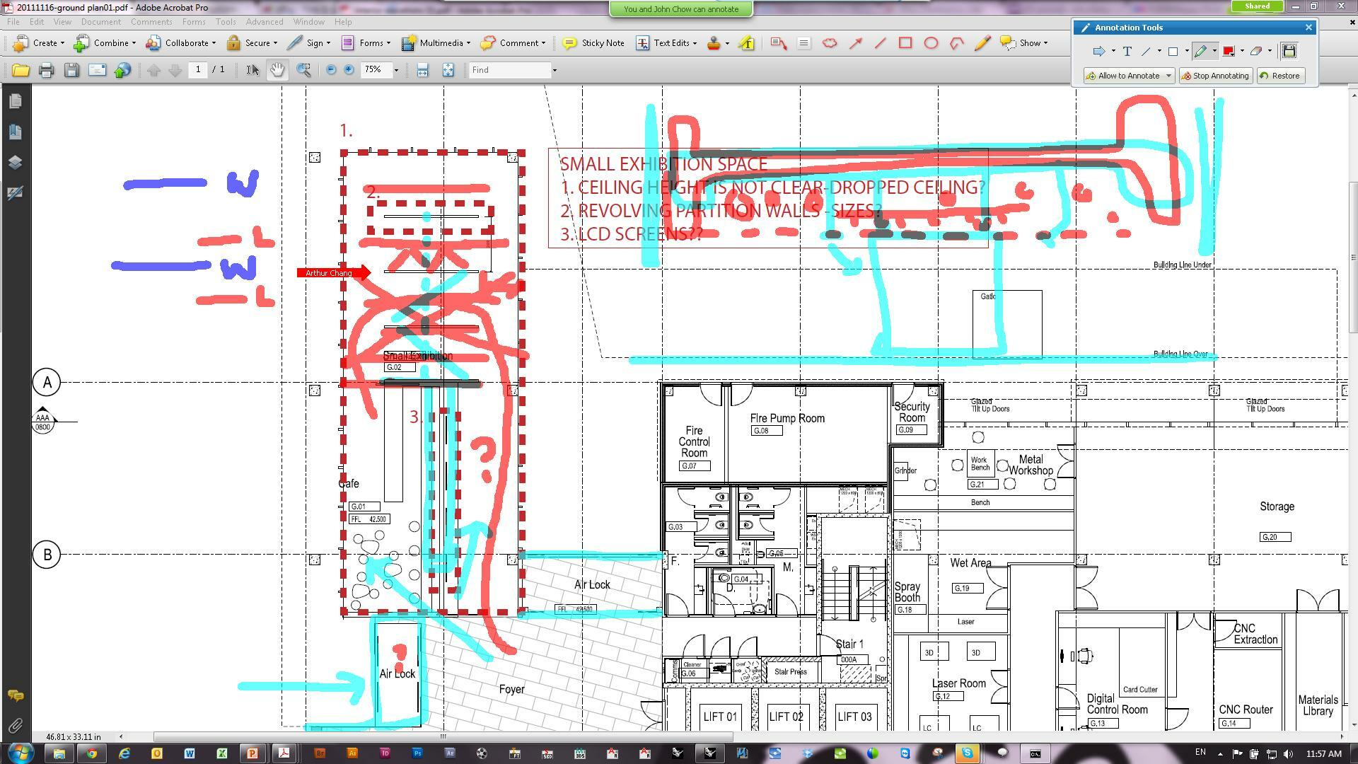Screen dimensions: 1358x764
Task: Save the PDF with floppy icon
Action: click(x=71, y=70)
